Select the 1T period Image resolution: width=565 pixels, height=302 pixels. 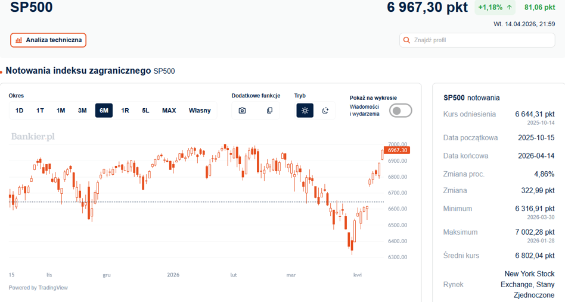(40, 111)
